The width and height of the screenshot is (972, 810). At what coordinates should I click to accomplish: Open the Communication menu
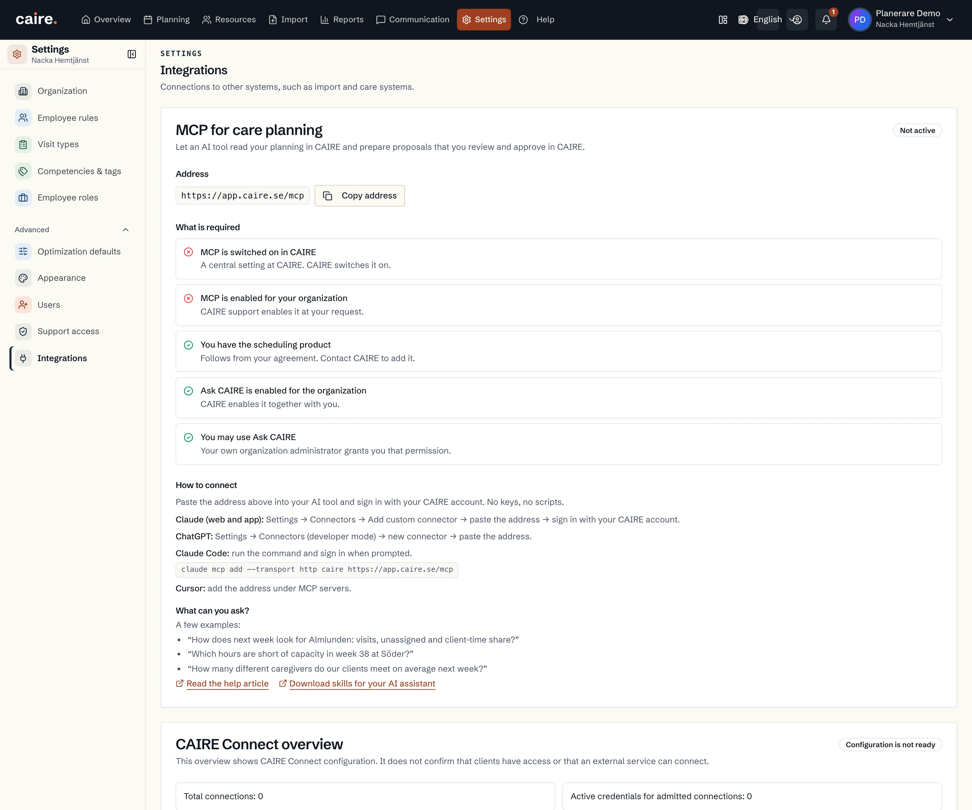(x=412, y=20)
